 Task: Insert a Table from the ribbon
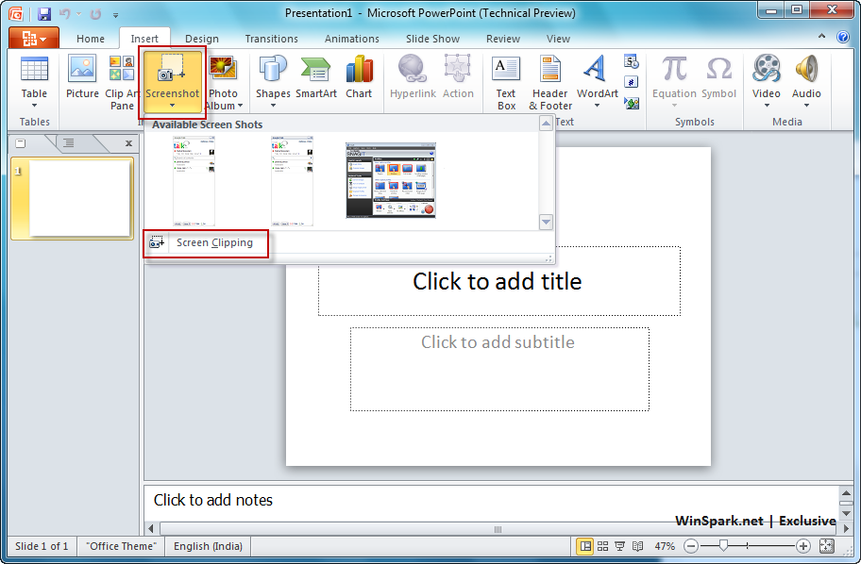pos(34,82)
